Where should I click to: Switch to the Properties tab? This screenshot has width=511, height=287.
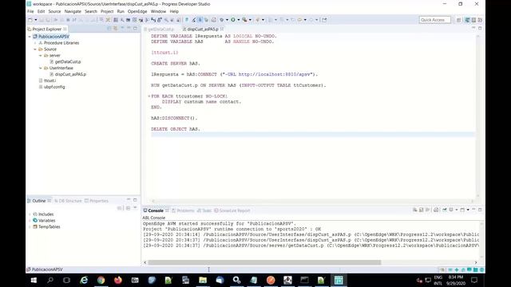tap(97, 201)
